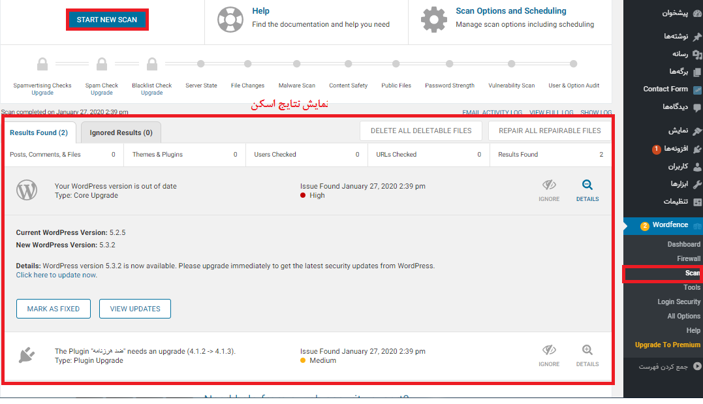This screenshot has width=703, height=404.
Task: Collapse the admin menu via جمع کردن فهرست
Action: [x=663, y=366]
